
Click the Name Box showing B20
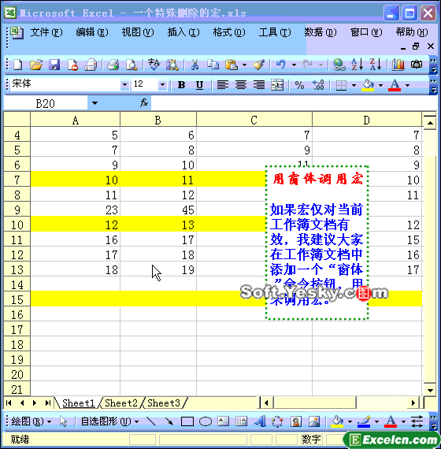tap(45, 103)
